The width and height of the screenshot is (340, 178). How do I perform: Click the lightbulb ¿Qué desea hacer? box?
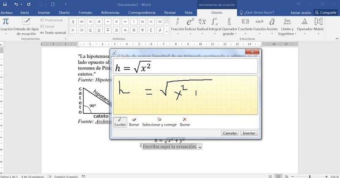click(257, 13)
